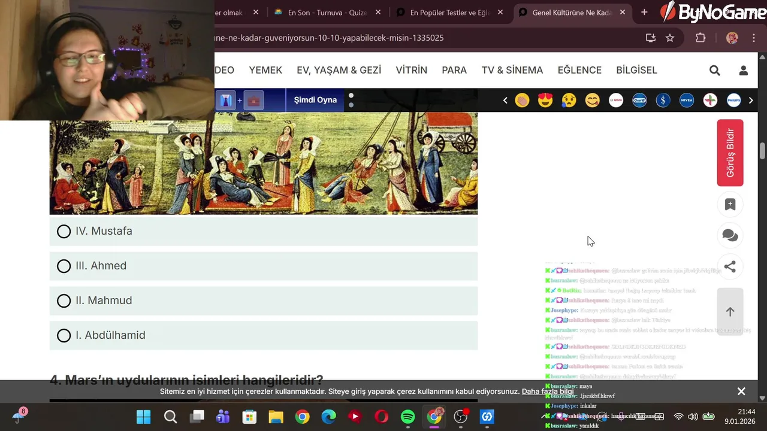Show next items in brand carousel
The width and height of the screenshot is (767, 431).
751,100
